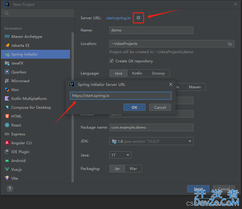
Task: Pick the Micronaut generator icon
Action: (x=7, y=81)
